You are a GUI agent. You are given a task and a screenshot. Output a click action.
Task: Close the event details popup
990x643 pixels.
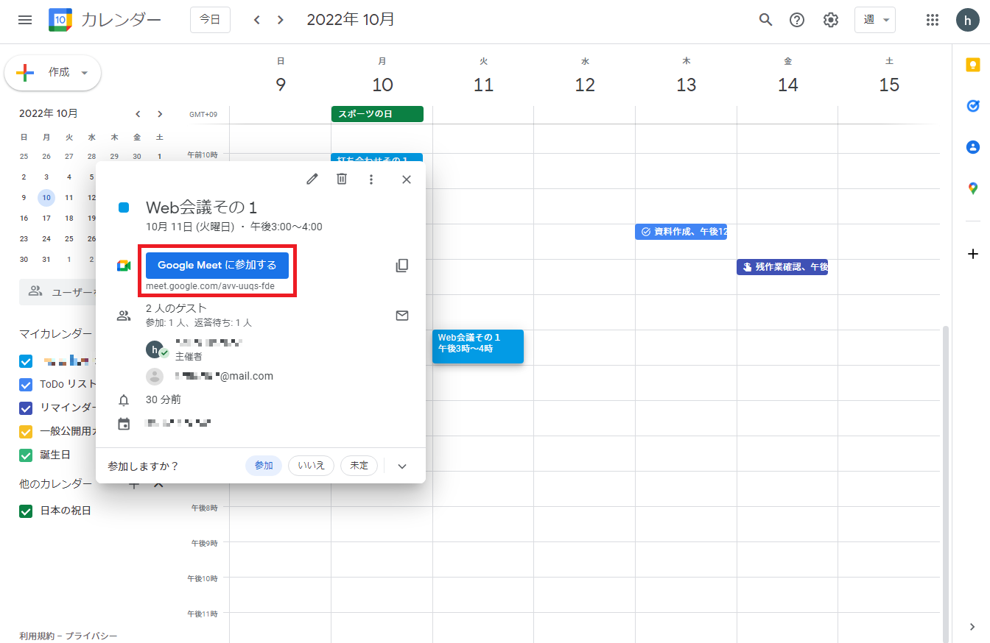(407, 179)
